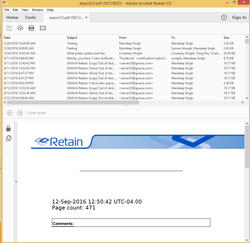Screen dimensions: 250x243
Task: Click the document pane scroll down arrow
Action: coord(247,240)
